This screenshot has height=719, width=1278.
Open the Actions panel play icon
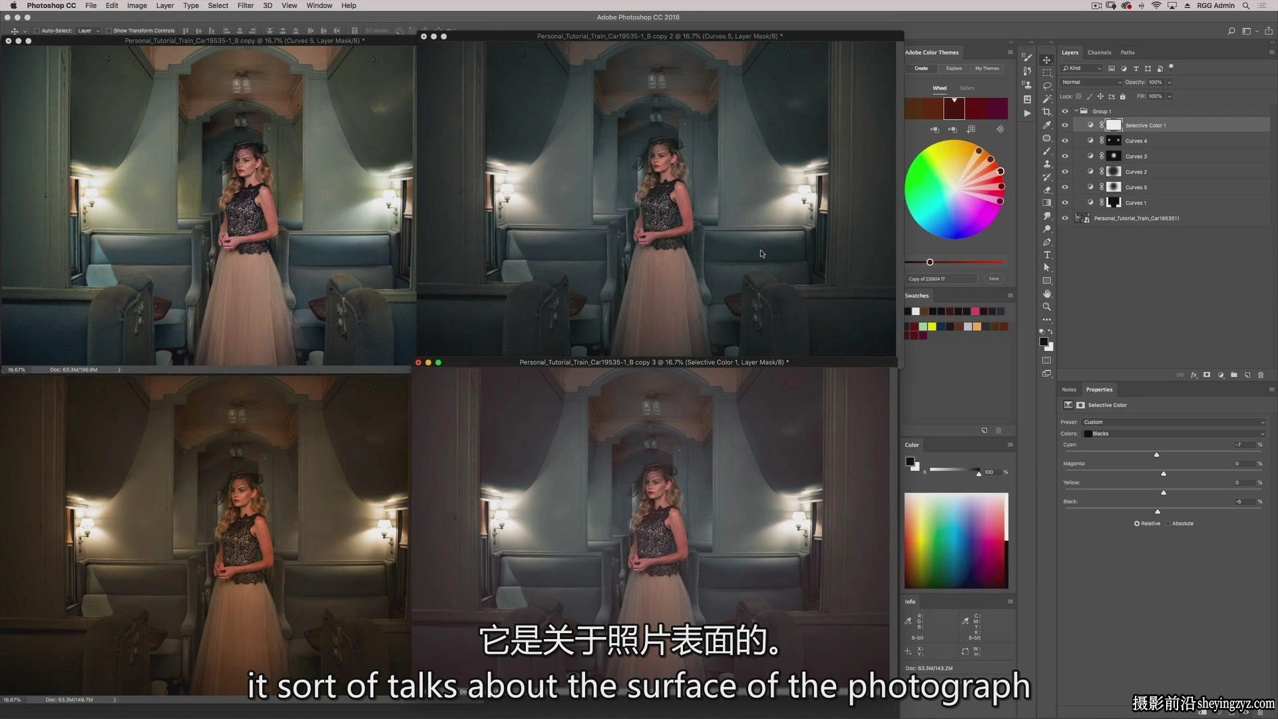coord(1028,113)
